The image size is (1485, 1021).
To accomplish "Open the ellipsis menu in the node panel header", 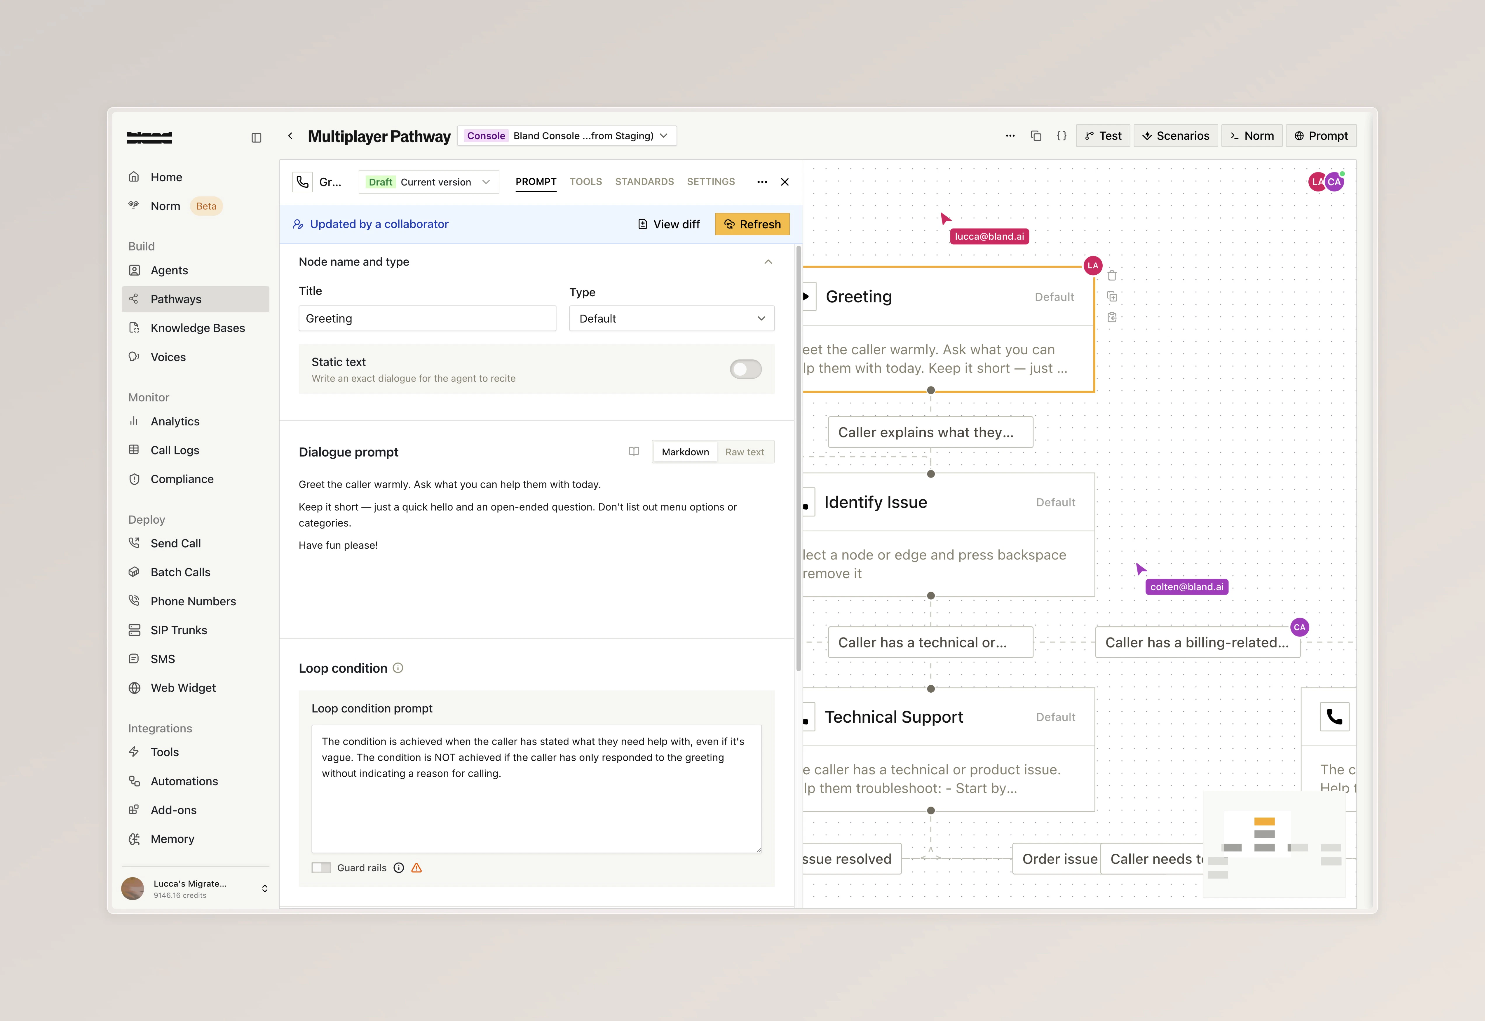I will pos(762,182).
